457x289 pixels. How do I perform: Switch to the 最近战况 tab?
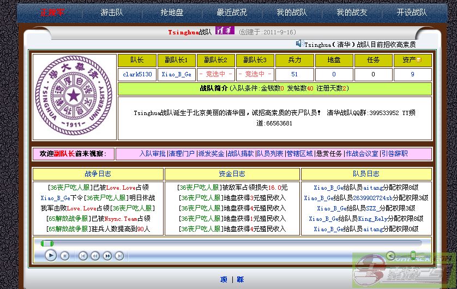tap(231, 13)
